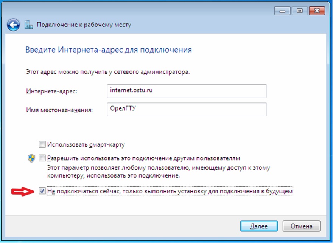Click the field containing internet.ostu.ru
The image size is (333, 243).
[187, 91]
